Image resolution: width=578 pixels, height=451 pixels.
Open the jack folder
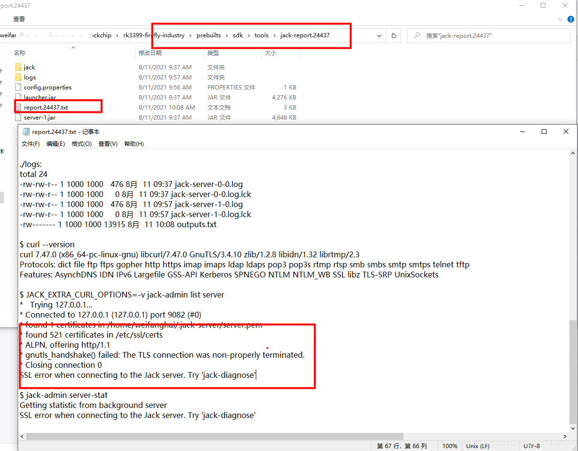pyautogui.click(x=30, y=67)
